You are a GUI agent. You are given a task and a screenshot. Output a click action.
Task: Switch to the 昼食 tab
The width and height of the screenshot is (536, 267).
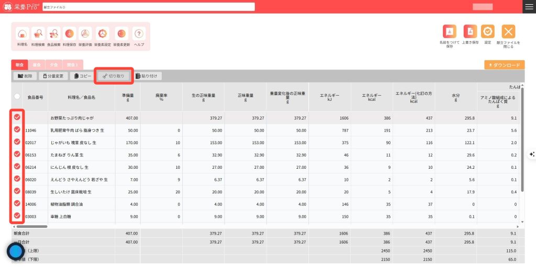pyautogui.click(x=37, y=65)
